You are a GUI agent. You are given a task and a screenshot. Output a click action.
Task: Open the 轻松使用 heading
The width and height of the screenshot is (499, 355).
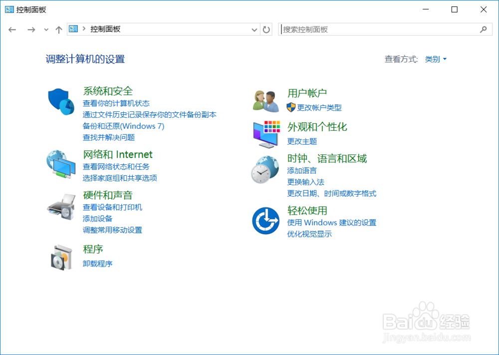(307, 210)
